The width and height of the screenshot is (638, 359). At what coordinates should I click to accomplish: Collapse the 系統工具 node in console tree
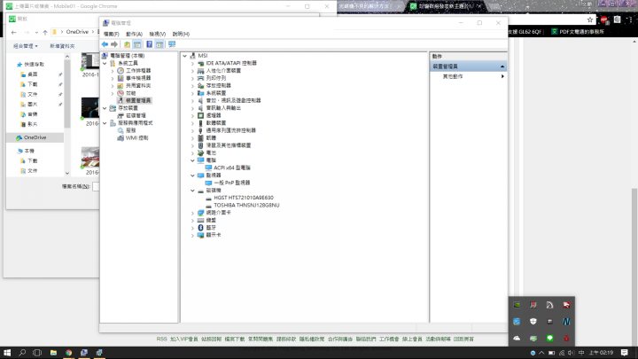click(x=105, y=64)
